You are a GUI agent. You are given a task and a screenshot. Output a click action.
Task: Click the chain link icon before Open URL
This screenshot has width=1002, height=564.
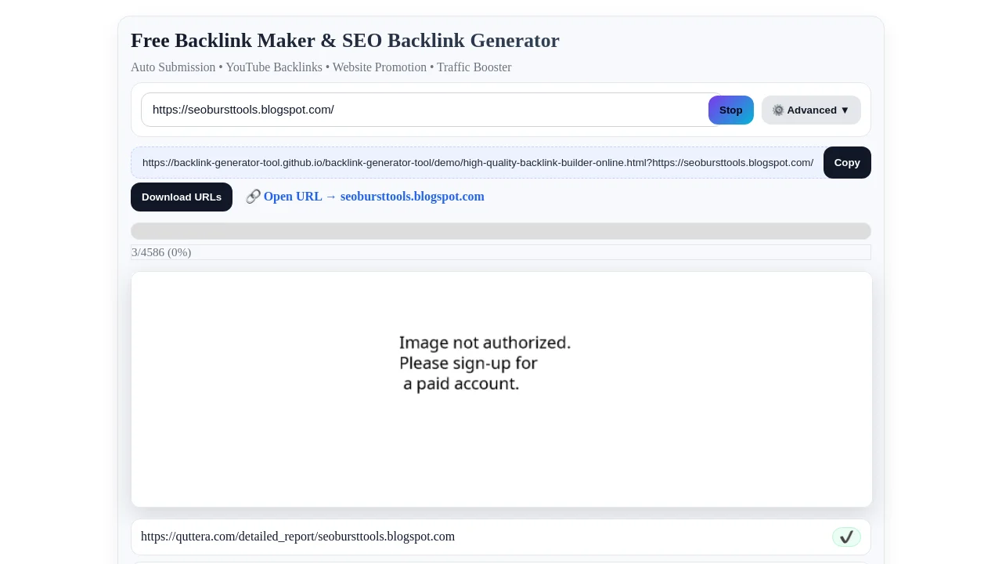point(253,197)
